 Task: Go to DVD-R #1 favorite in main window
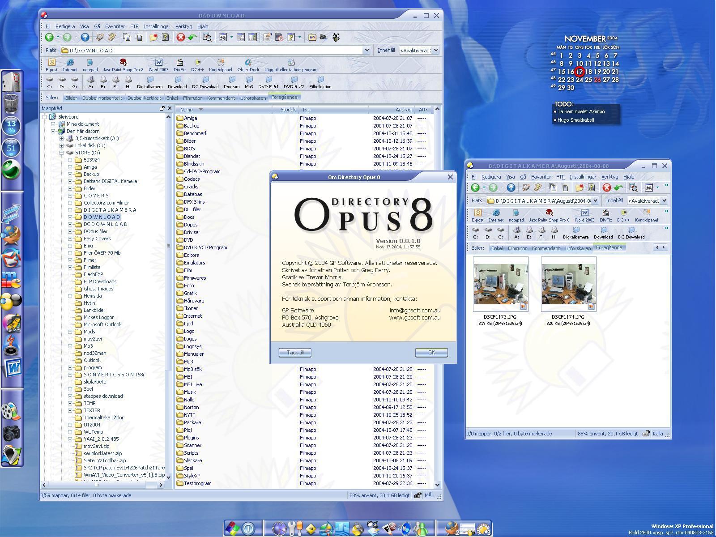(268, 82)
